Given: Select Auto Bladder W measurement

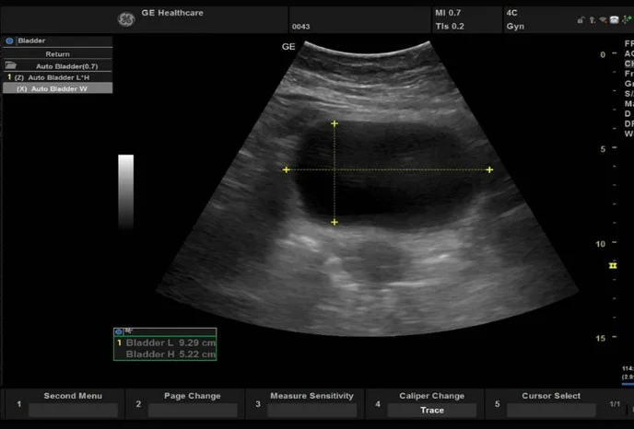Looking at the screenshot, I should tap(60, 88).
